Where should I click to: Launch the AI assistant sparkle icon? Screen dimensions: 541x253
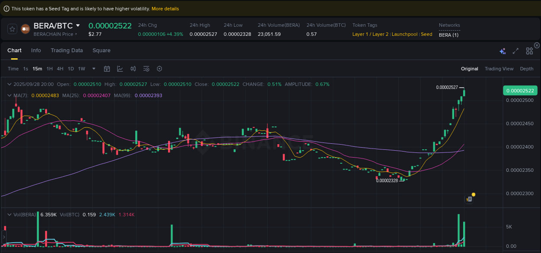[x=502, y=51]
